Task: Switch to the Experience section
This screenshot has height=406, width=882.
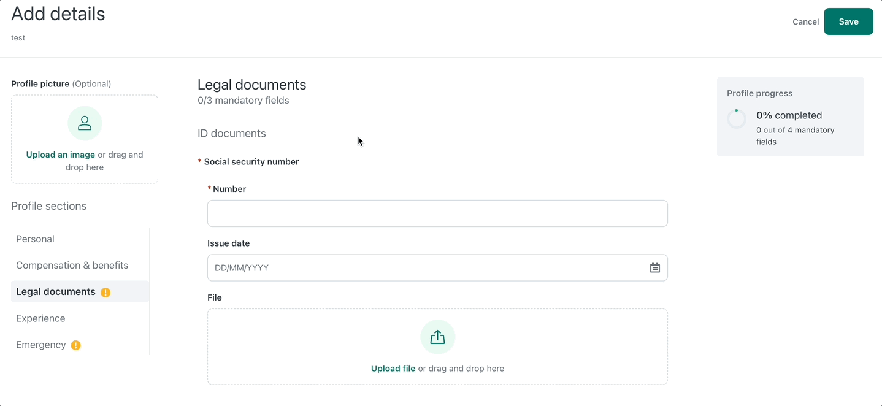Action: pos(40,318)
